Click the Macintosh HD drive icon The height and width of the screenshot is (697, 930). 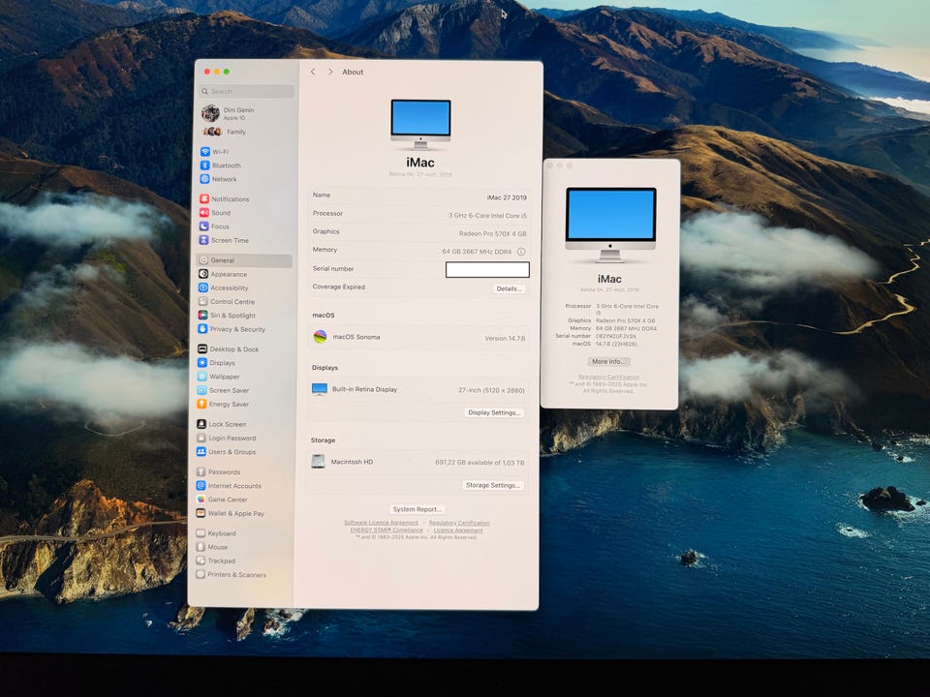[x=318, y=461]
